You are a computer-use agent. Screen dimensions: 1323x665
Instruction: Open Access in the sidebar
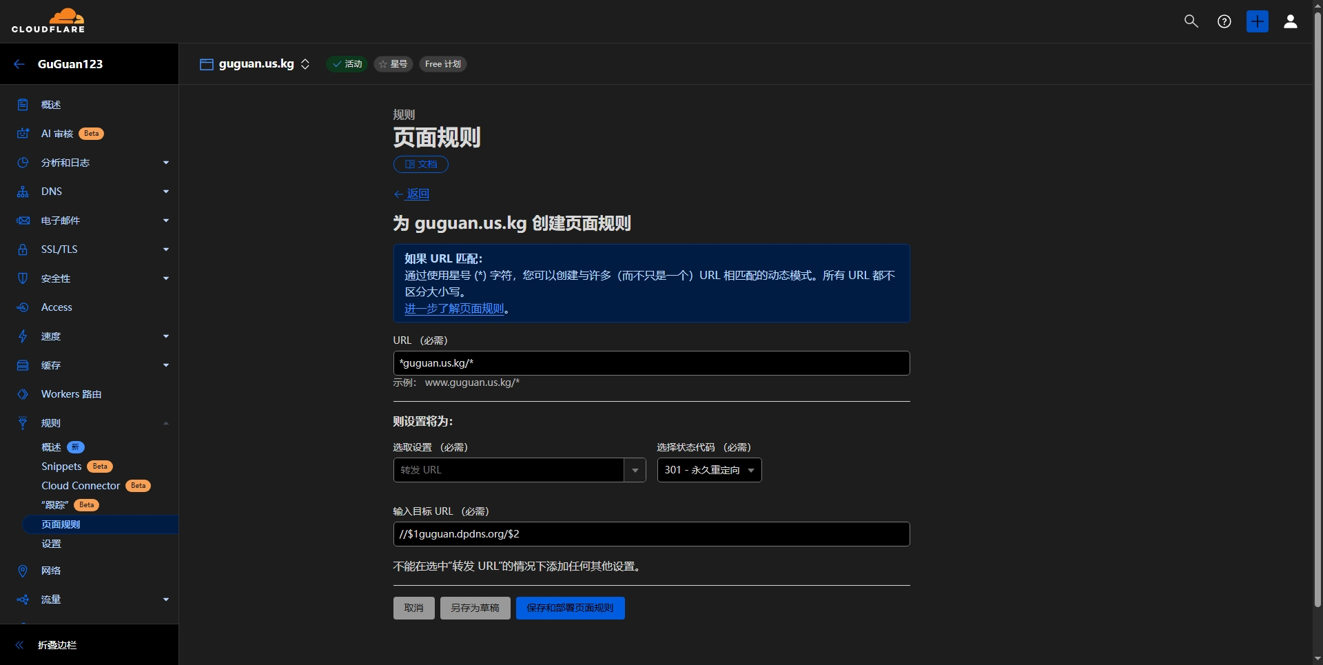click(x=57, y=307)
